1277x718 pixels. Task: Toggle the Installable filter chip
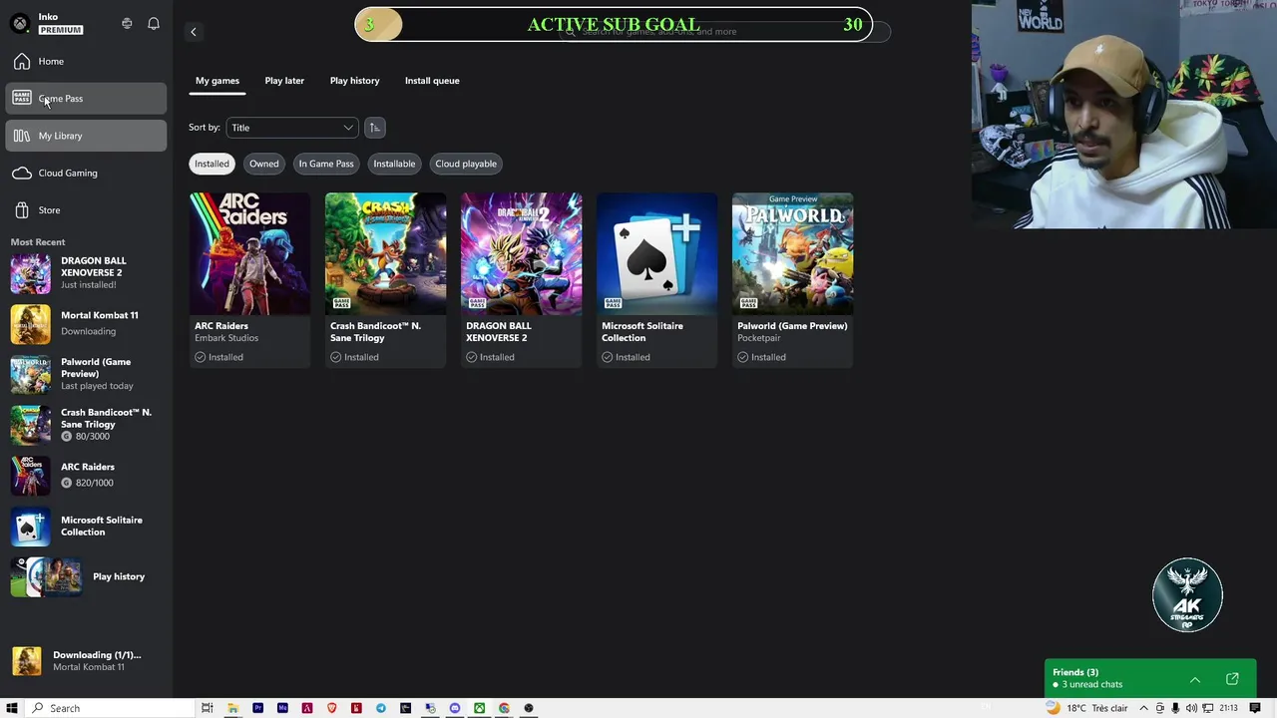point(394,164)
